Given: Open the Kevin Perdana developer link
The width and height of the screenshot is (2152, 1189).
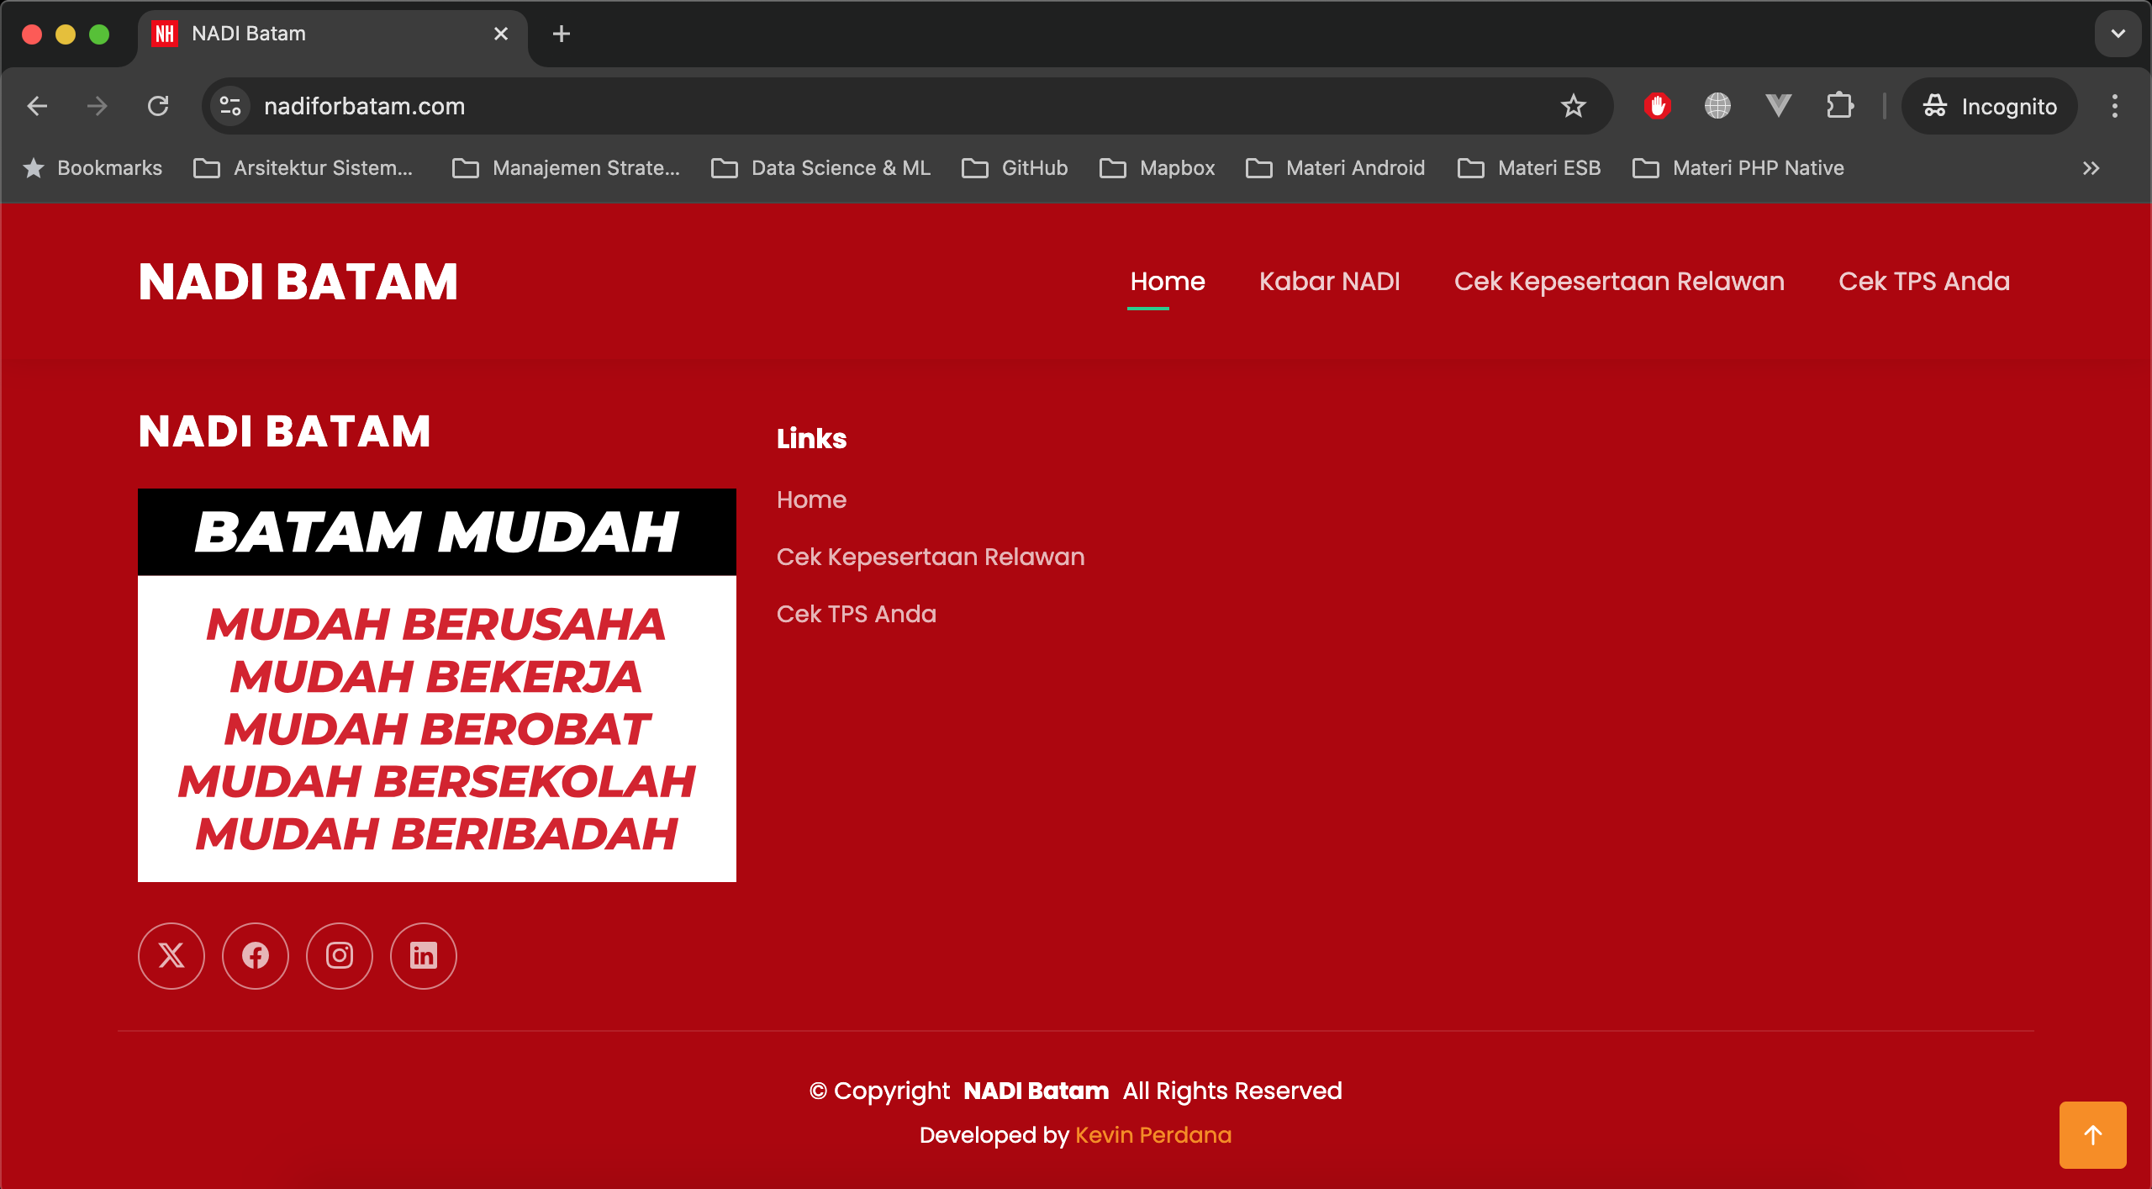Looking at the screenshot, I should click(1153, 1134).
